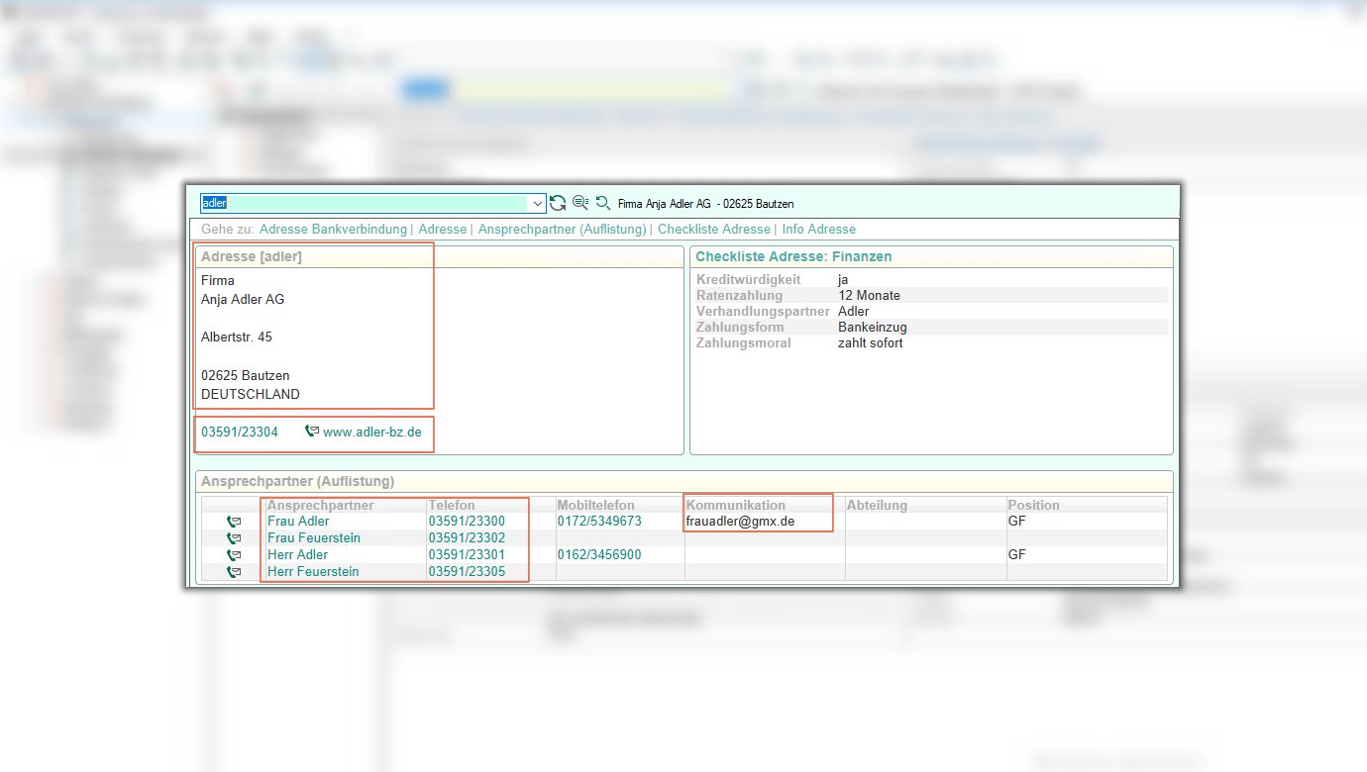The height and width of the screenshot is (772, 1367).
Task: Open the Checkliste Adresse link
Action: click(713, 229)
